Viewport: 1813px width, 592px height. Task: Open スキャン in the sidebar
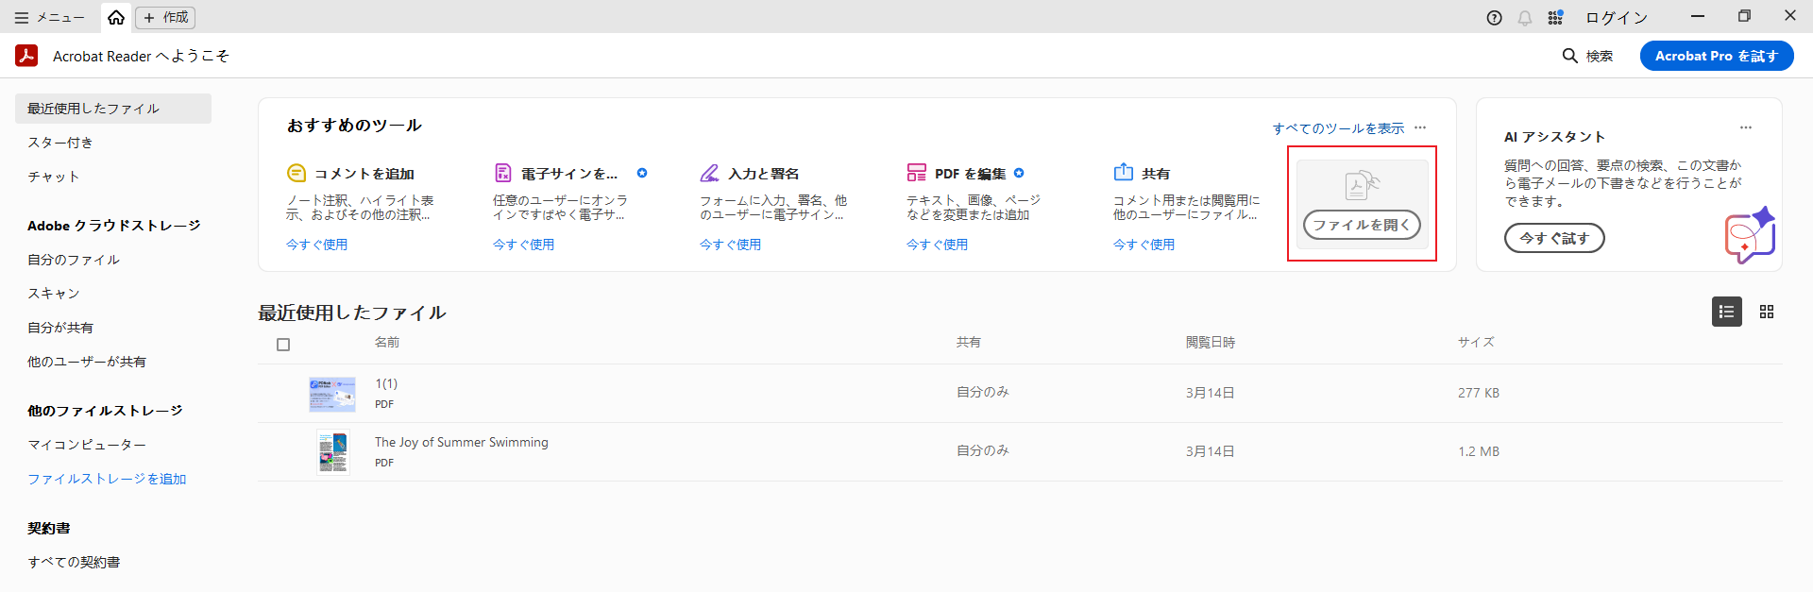click(54, 294)
